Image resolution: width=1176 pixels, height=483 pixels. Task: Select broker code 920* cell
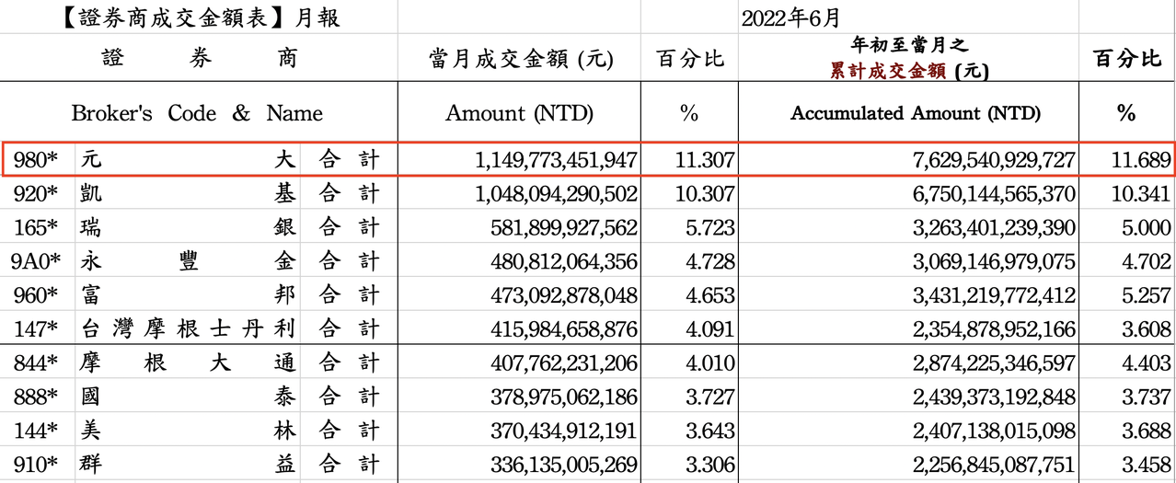(36, 193)
